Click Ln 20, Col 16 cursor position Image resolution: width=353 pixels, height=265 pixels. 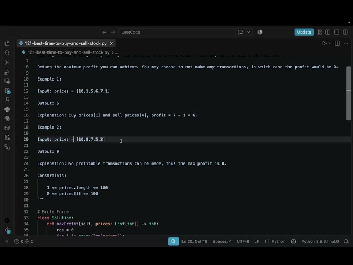point(194,241)
